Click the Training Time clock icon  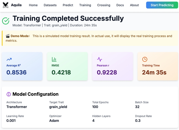(145, 59)
